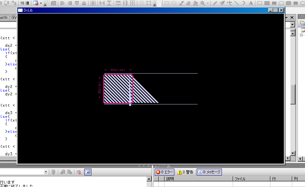
Task: Click the find message in code icon
Action: tap(53, 172)
